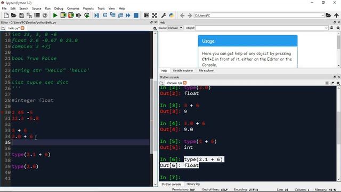
Task: Browse a working directory folder icon
Action: pos(328,15)
